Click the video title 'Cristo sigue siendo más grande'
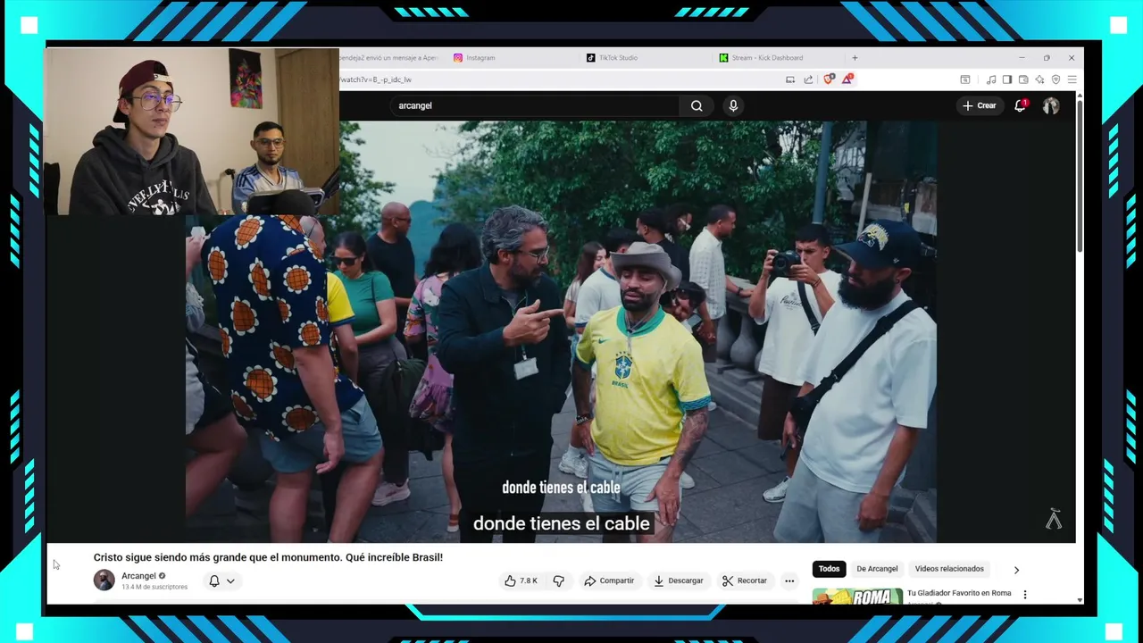The height and width of the screenshot is (643, 1143). (x=268, y=557)
